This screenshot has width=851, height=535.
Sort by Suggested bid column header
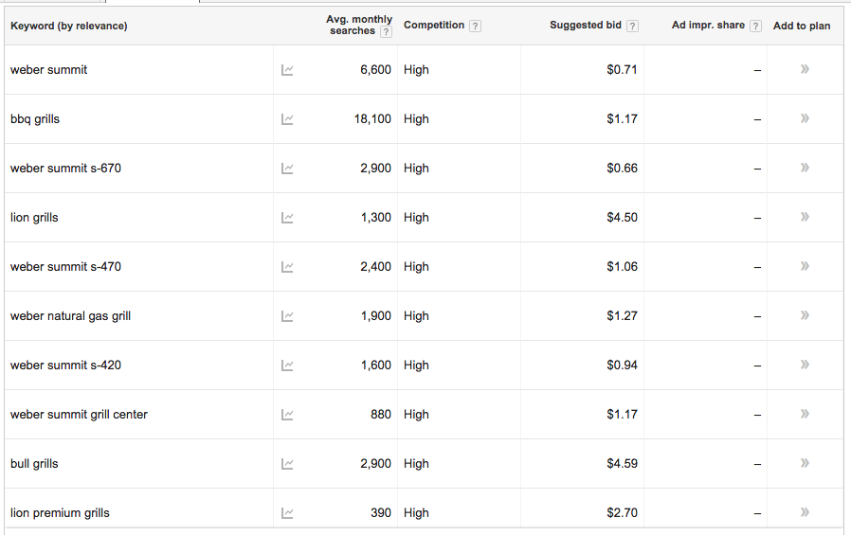click(585, 25)
